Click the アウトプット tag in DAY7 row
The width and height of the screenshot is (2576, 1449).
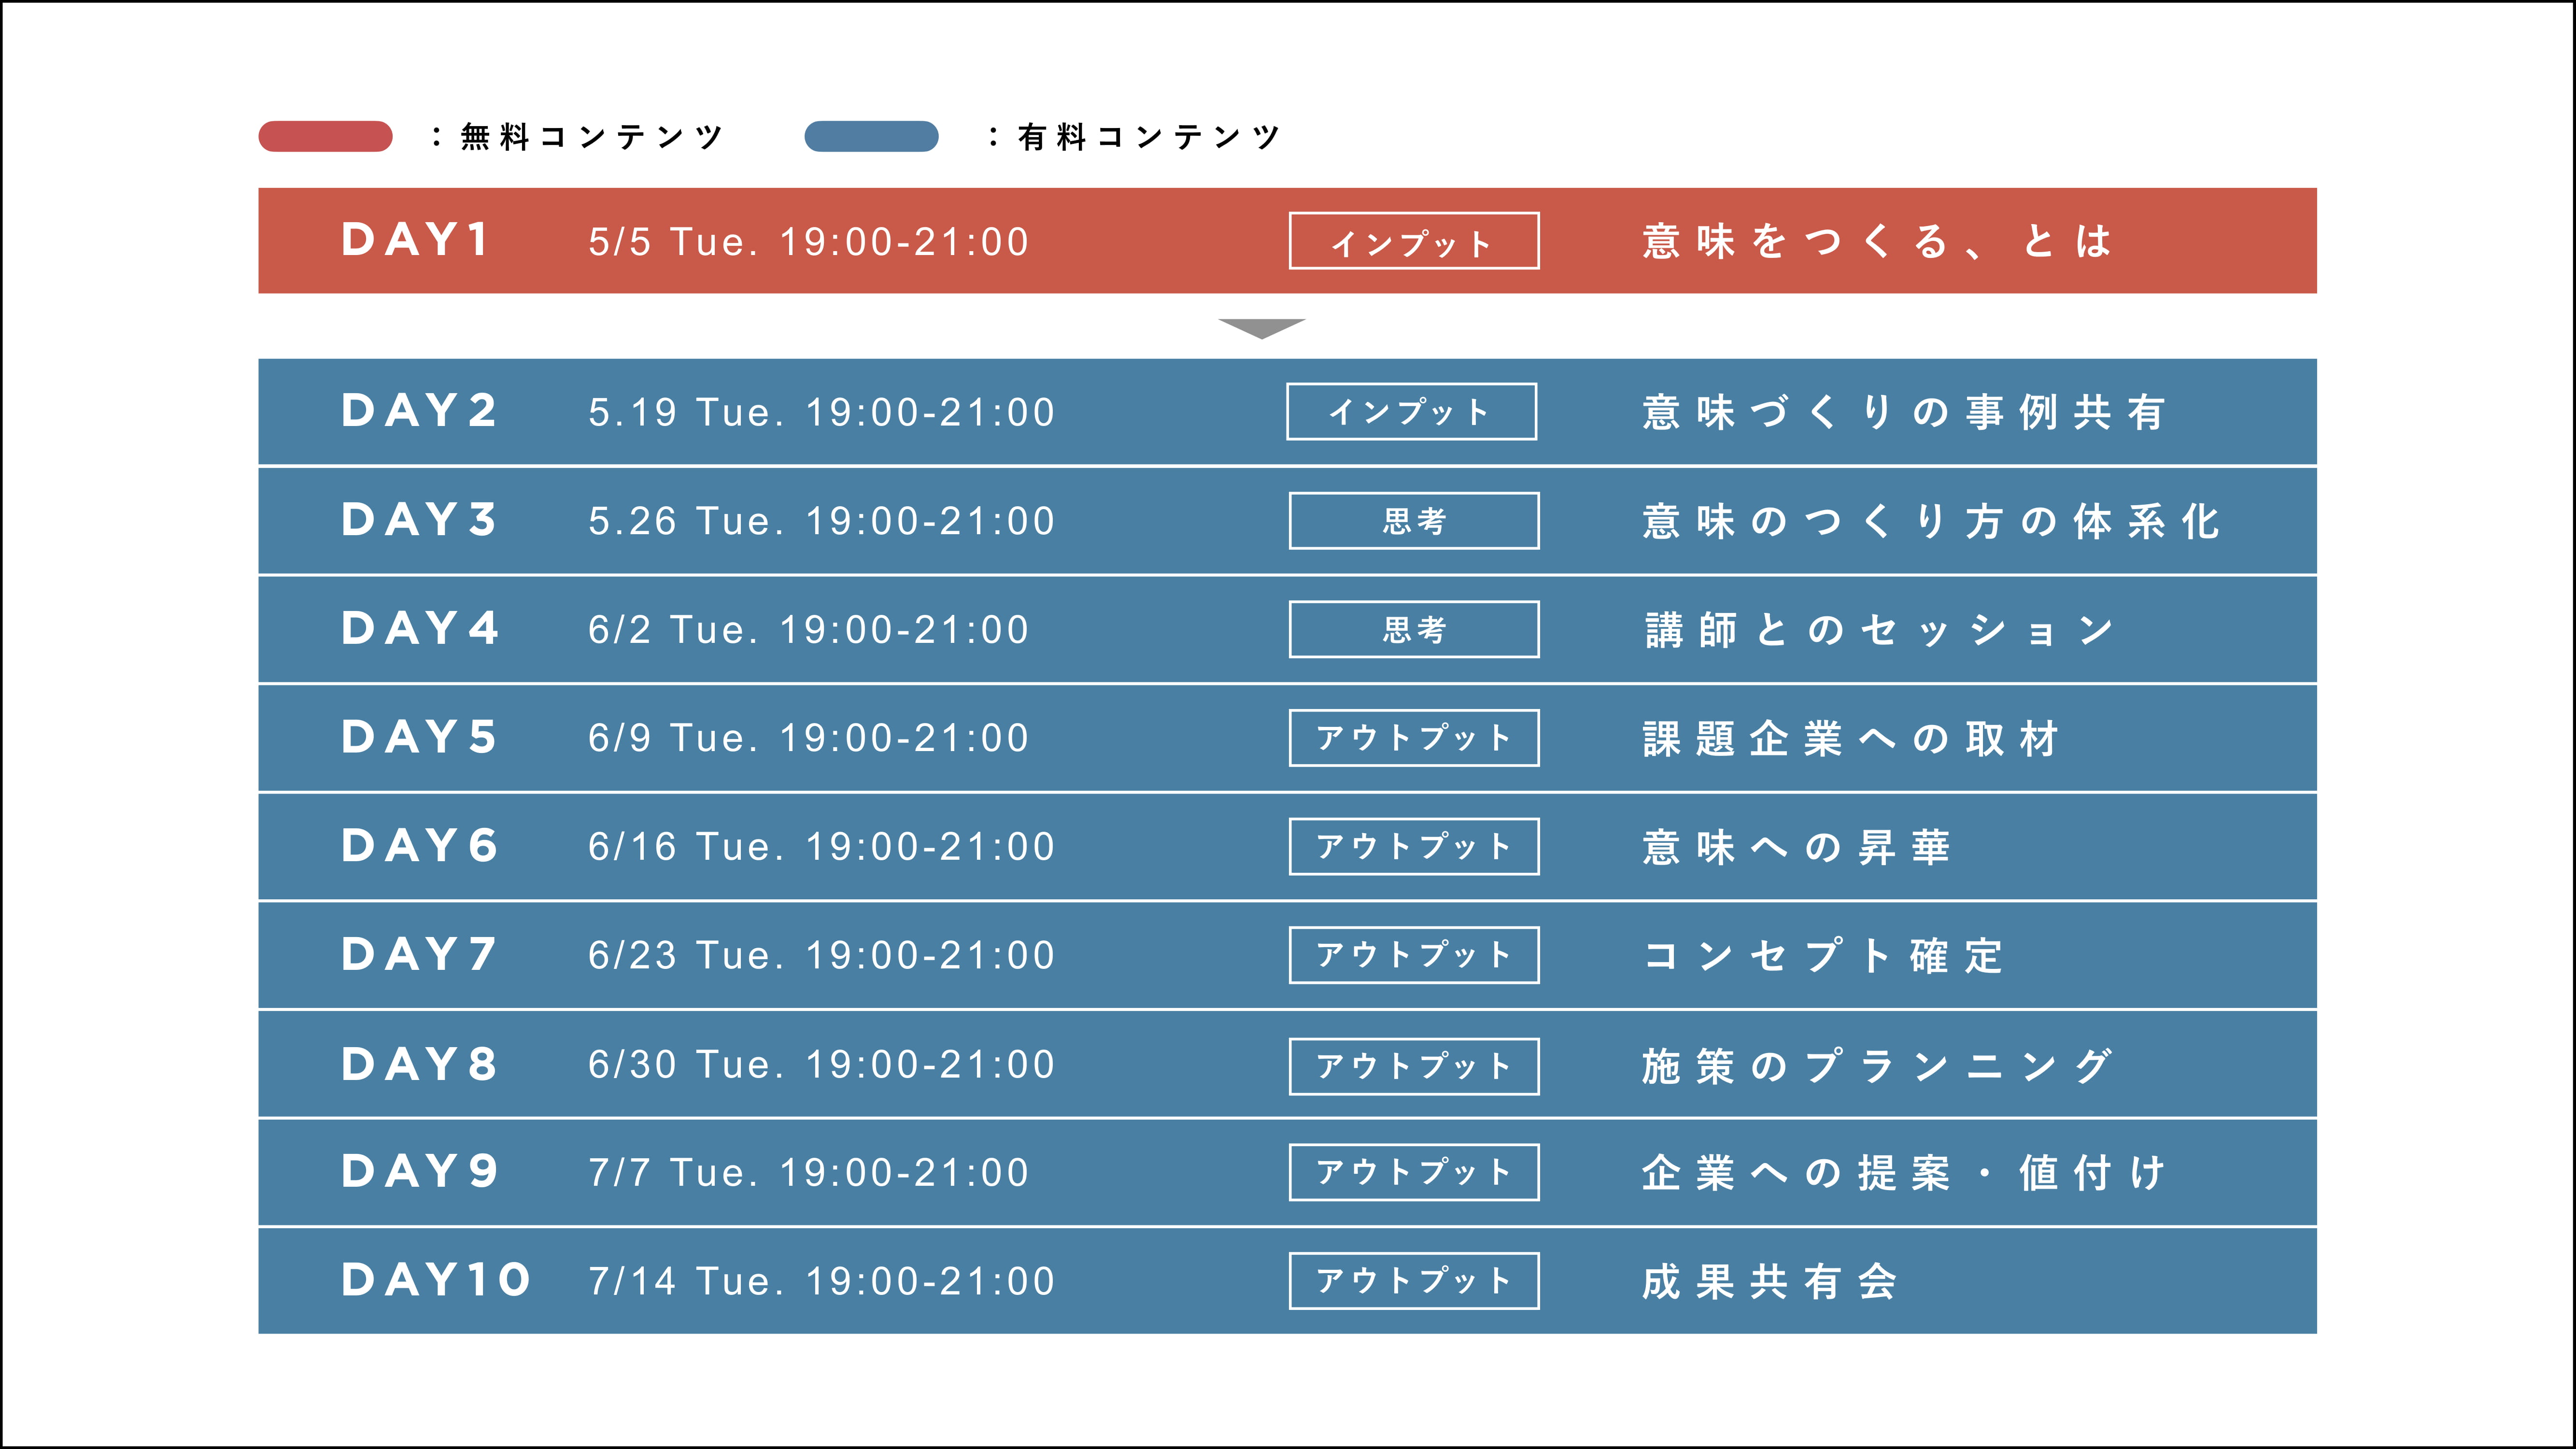coord(1413,955)
